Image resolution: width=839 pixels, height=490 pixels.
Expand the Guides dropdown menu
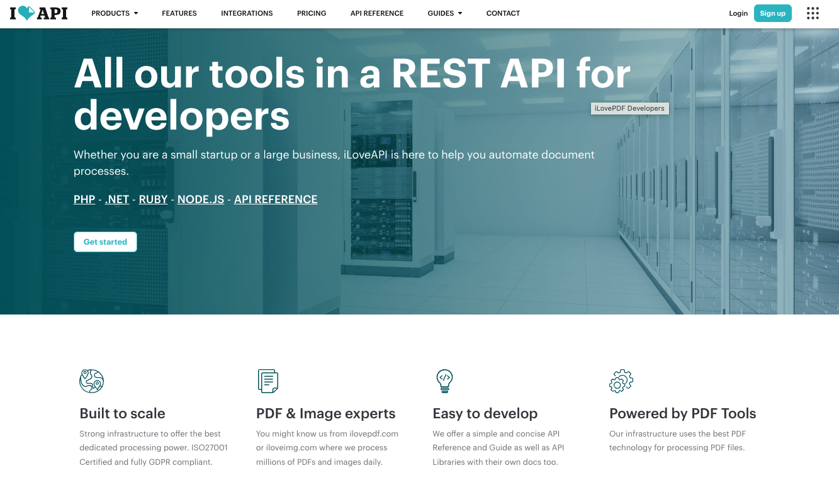(444, 13)
